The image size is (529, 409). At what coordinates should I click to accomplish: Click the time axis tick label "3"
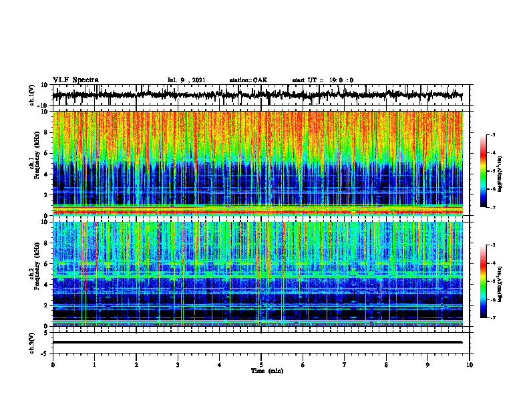tap(178, 365)
